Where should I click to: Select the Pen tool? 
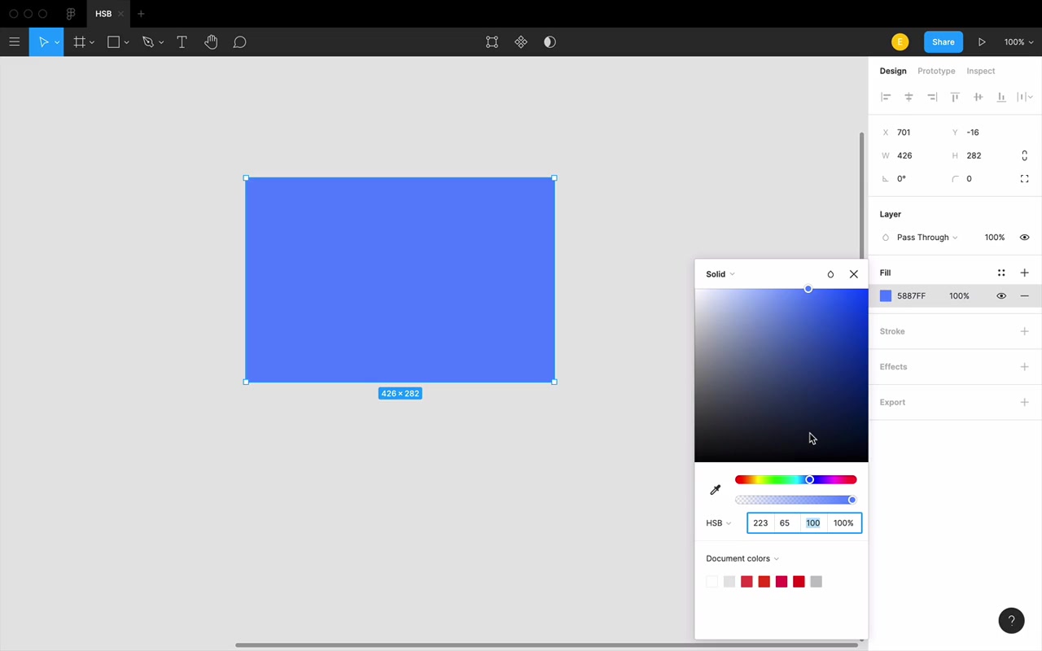point(148,42)
